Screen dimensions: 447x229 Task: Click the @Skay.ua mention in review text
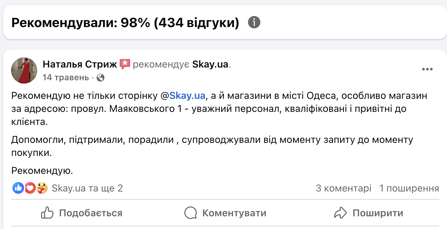tap(187, 96)
